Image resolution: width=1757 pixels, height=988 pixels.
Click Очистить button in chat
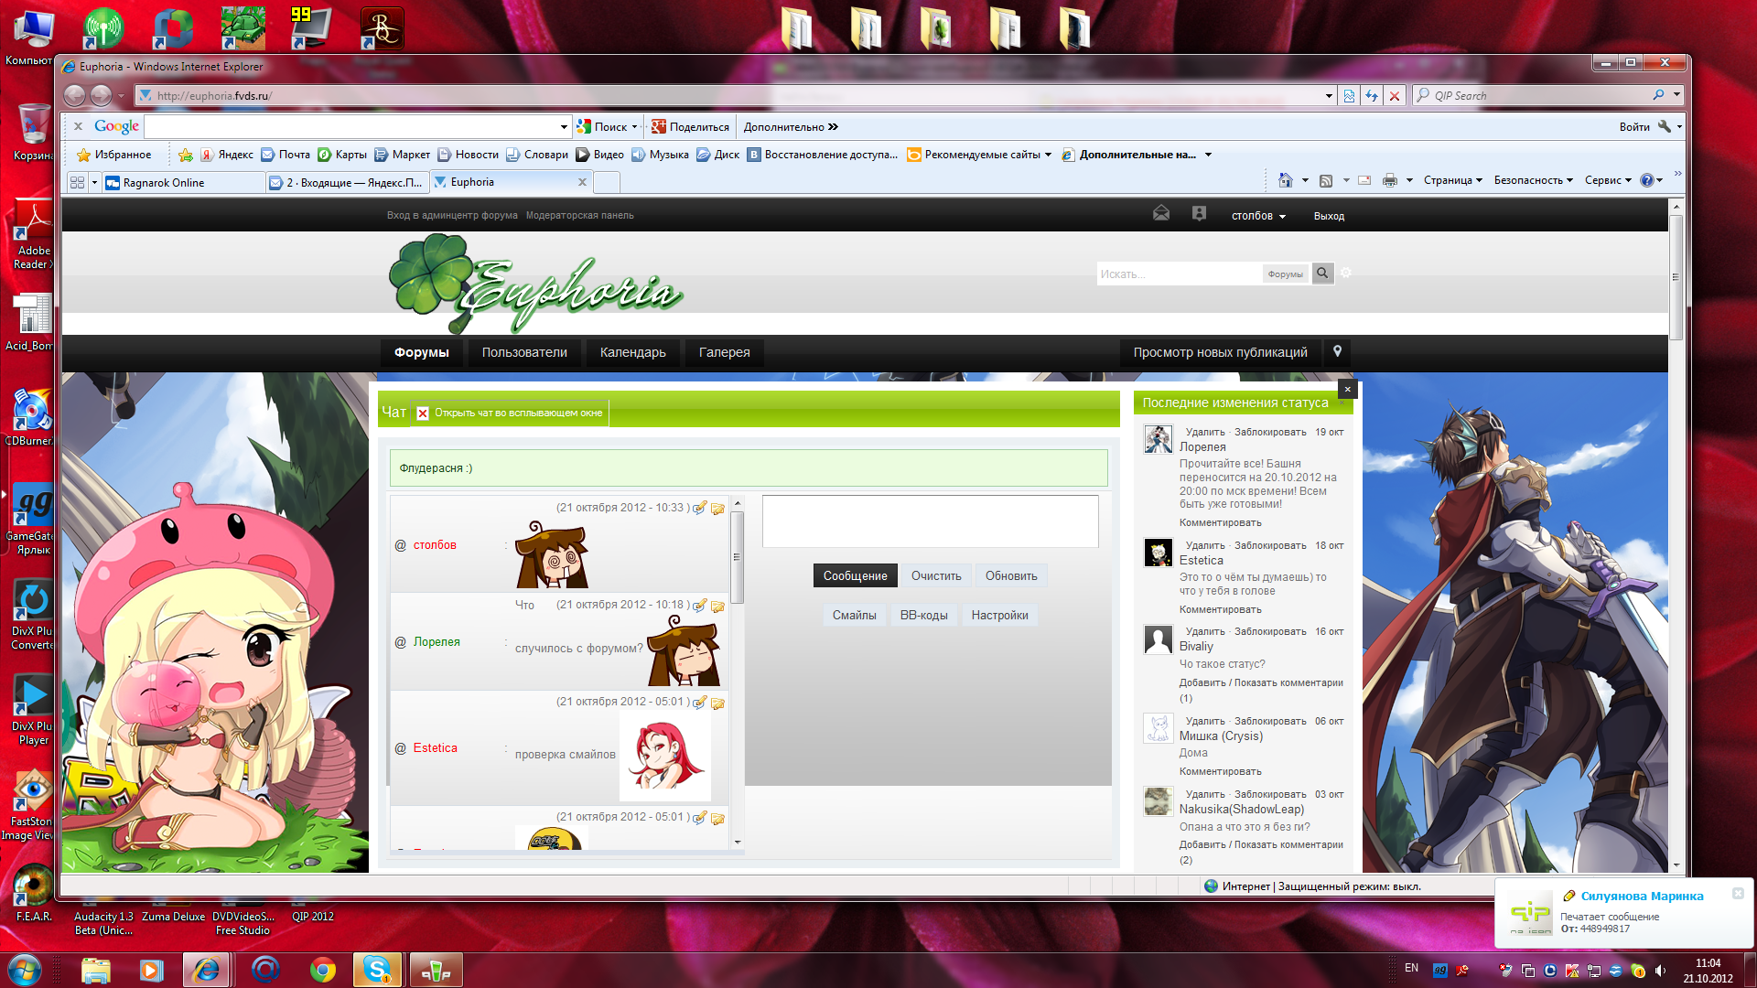(935, 575)
